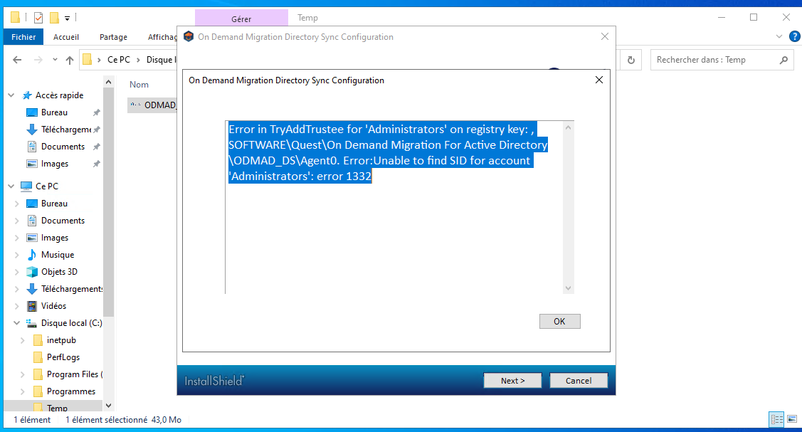Select Ce PC in navigation pane
The height and width of the screenshot is (432, 802).
(x=46, y=186)
